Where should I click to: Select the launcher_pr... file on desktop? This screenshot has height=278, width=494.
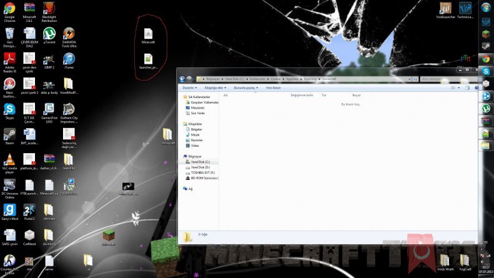click(x=148, y=61)
